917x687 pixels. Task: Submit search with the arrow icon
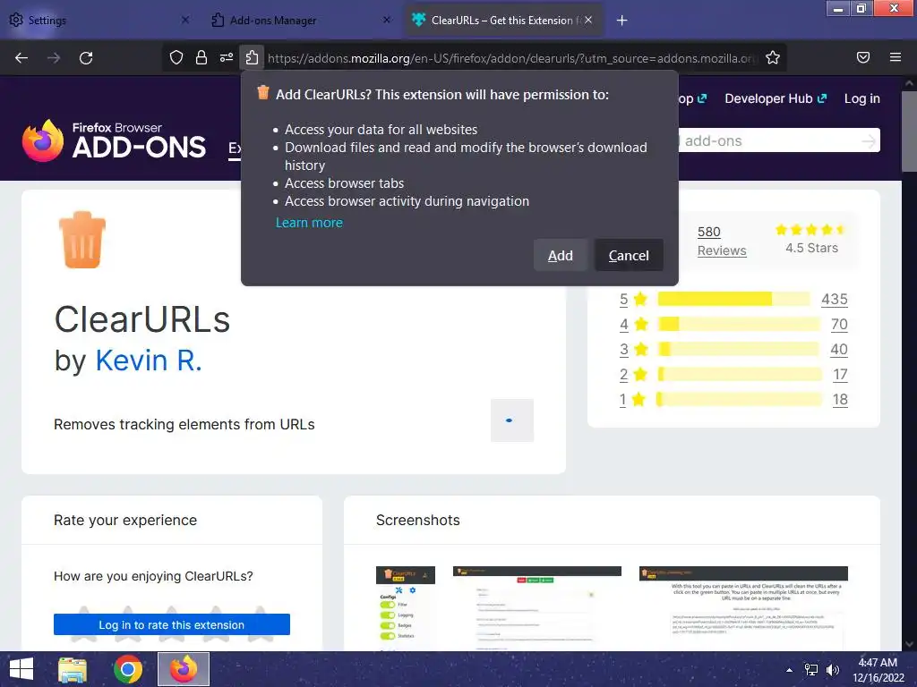pos(869,140)
